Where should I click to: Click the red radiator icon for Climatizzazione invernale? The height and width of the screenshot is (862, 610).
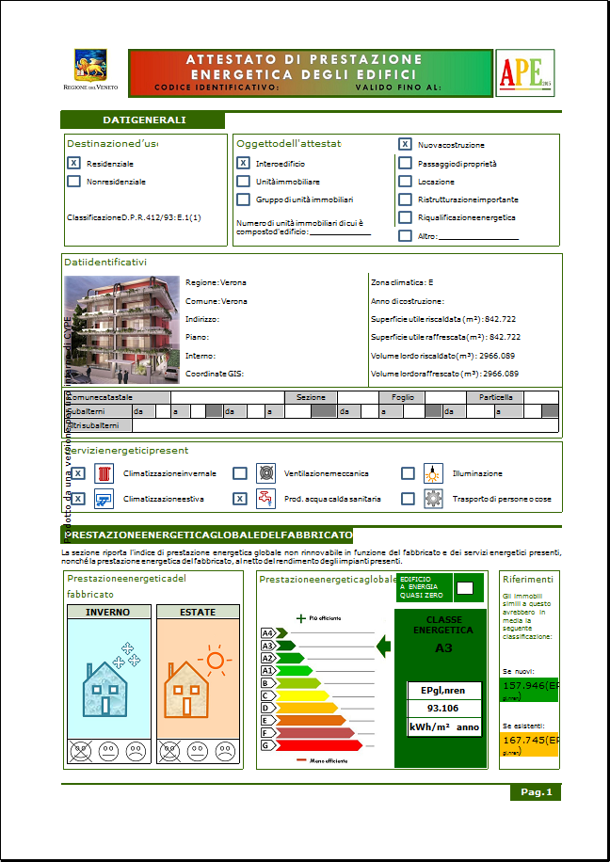(104, 473)
